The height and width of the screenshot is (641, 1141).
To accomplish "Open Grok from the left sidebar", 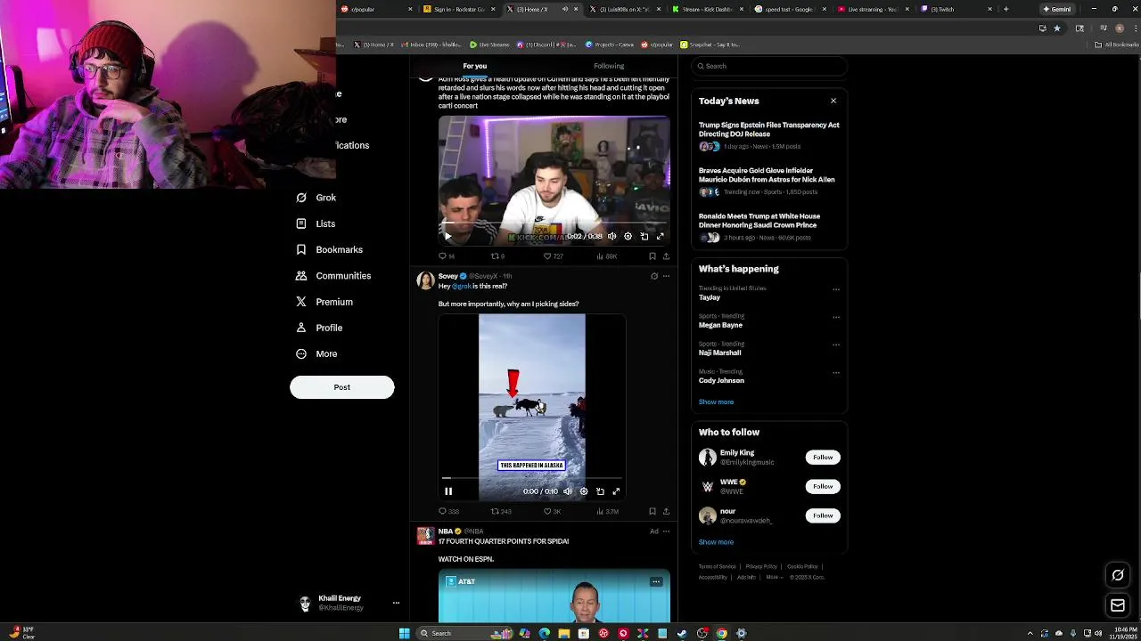I will click(316, 198).
